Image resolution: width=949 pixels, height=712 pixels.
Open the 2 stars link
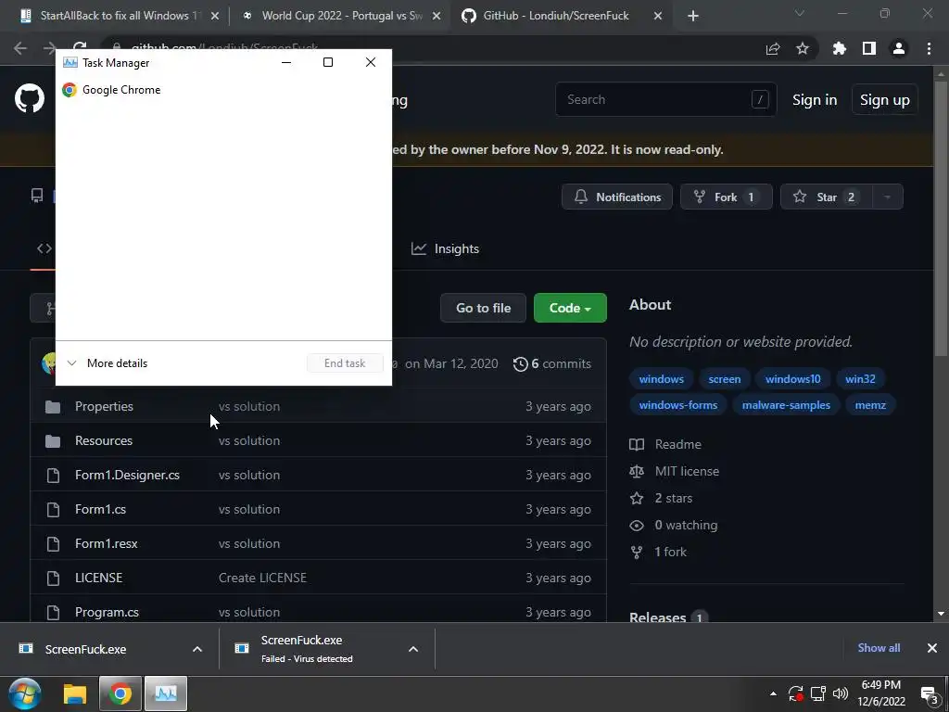point(661,498)
